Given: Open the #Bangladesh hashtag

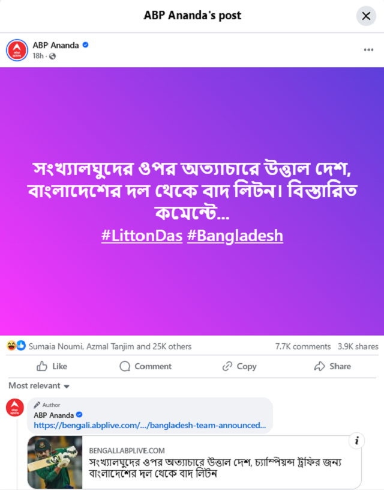Looking at the screenshot, I should [235, 236].
